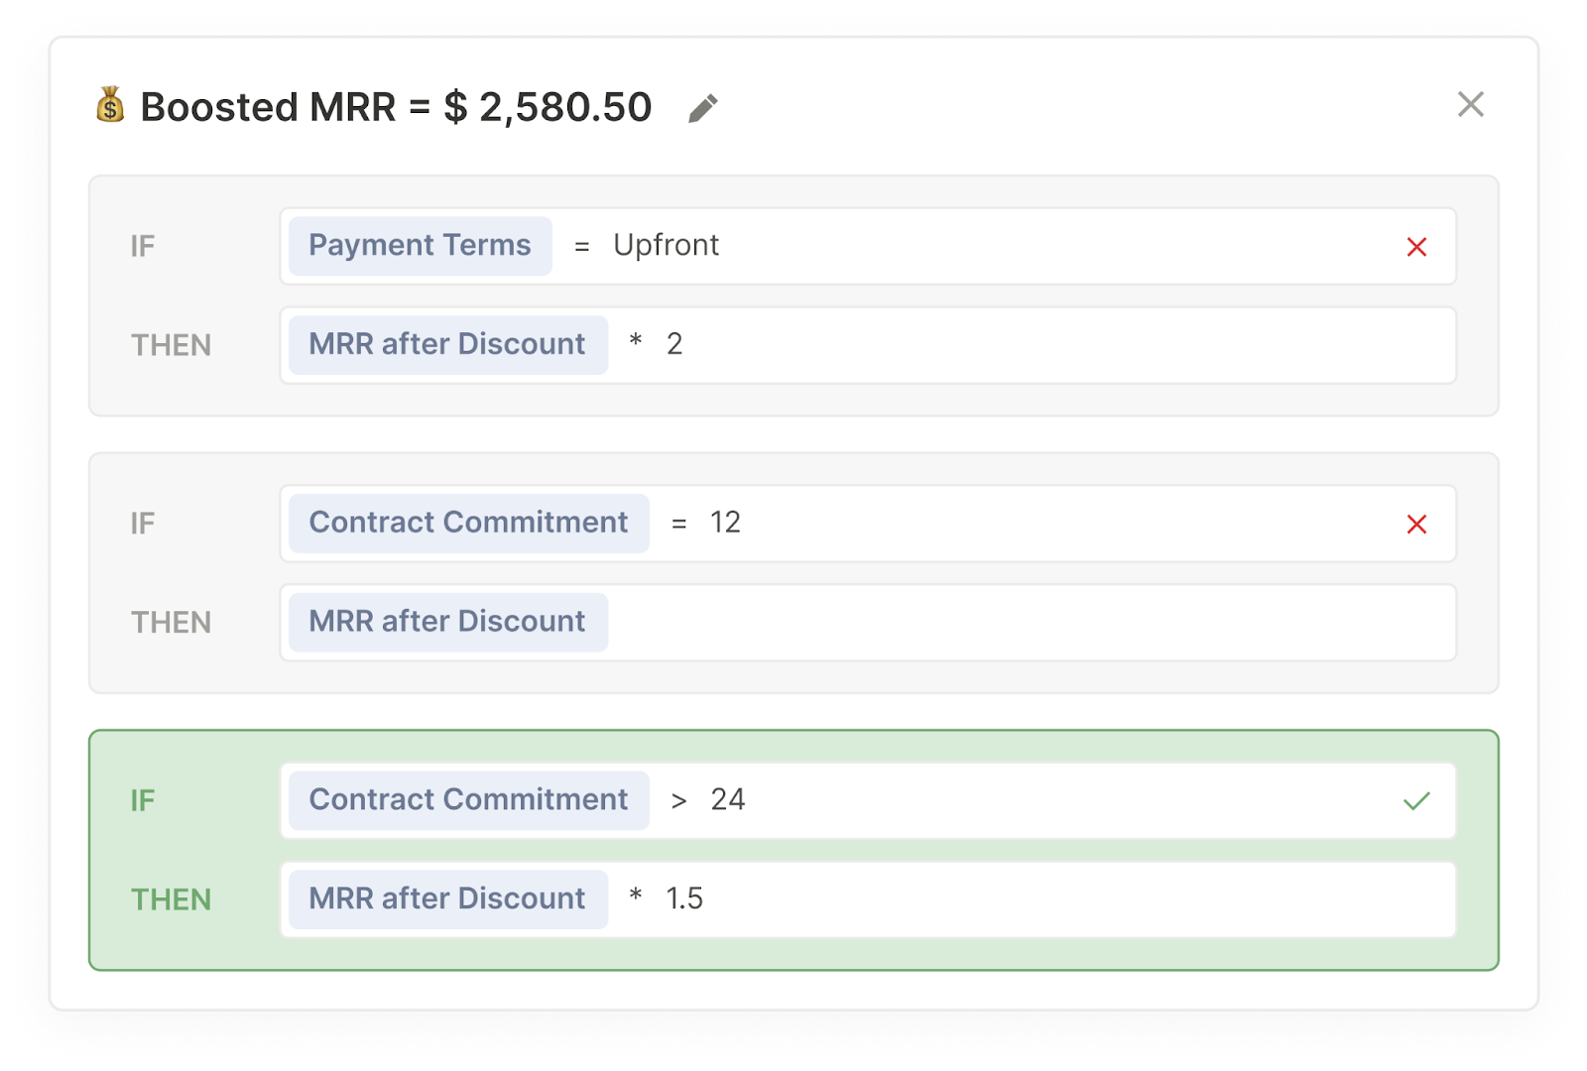1587x1071 pixels.
Task: Click the red X on Contract Commitment = 12
Action: point(1416,524)
